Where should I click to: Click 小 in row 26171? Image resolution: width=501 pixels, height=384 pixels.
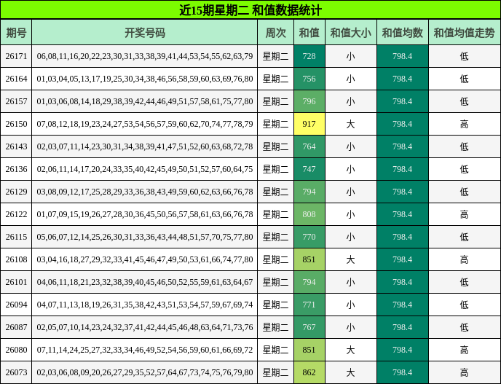(350, 56)
